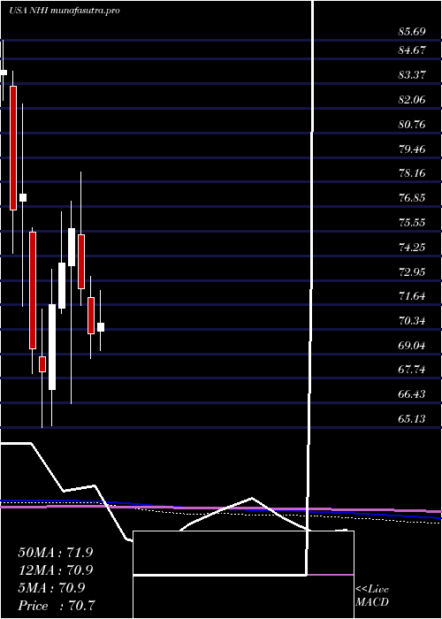Screen dimensions: 442x619
Task: Click the 85.69 price axis label
Action: click(x=412, y=32)
